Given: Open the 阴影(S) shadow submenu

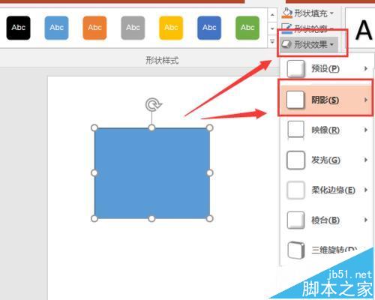Looking at the screenshot, I should (325, 100).
